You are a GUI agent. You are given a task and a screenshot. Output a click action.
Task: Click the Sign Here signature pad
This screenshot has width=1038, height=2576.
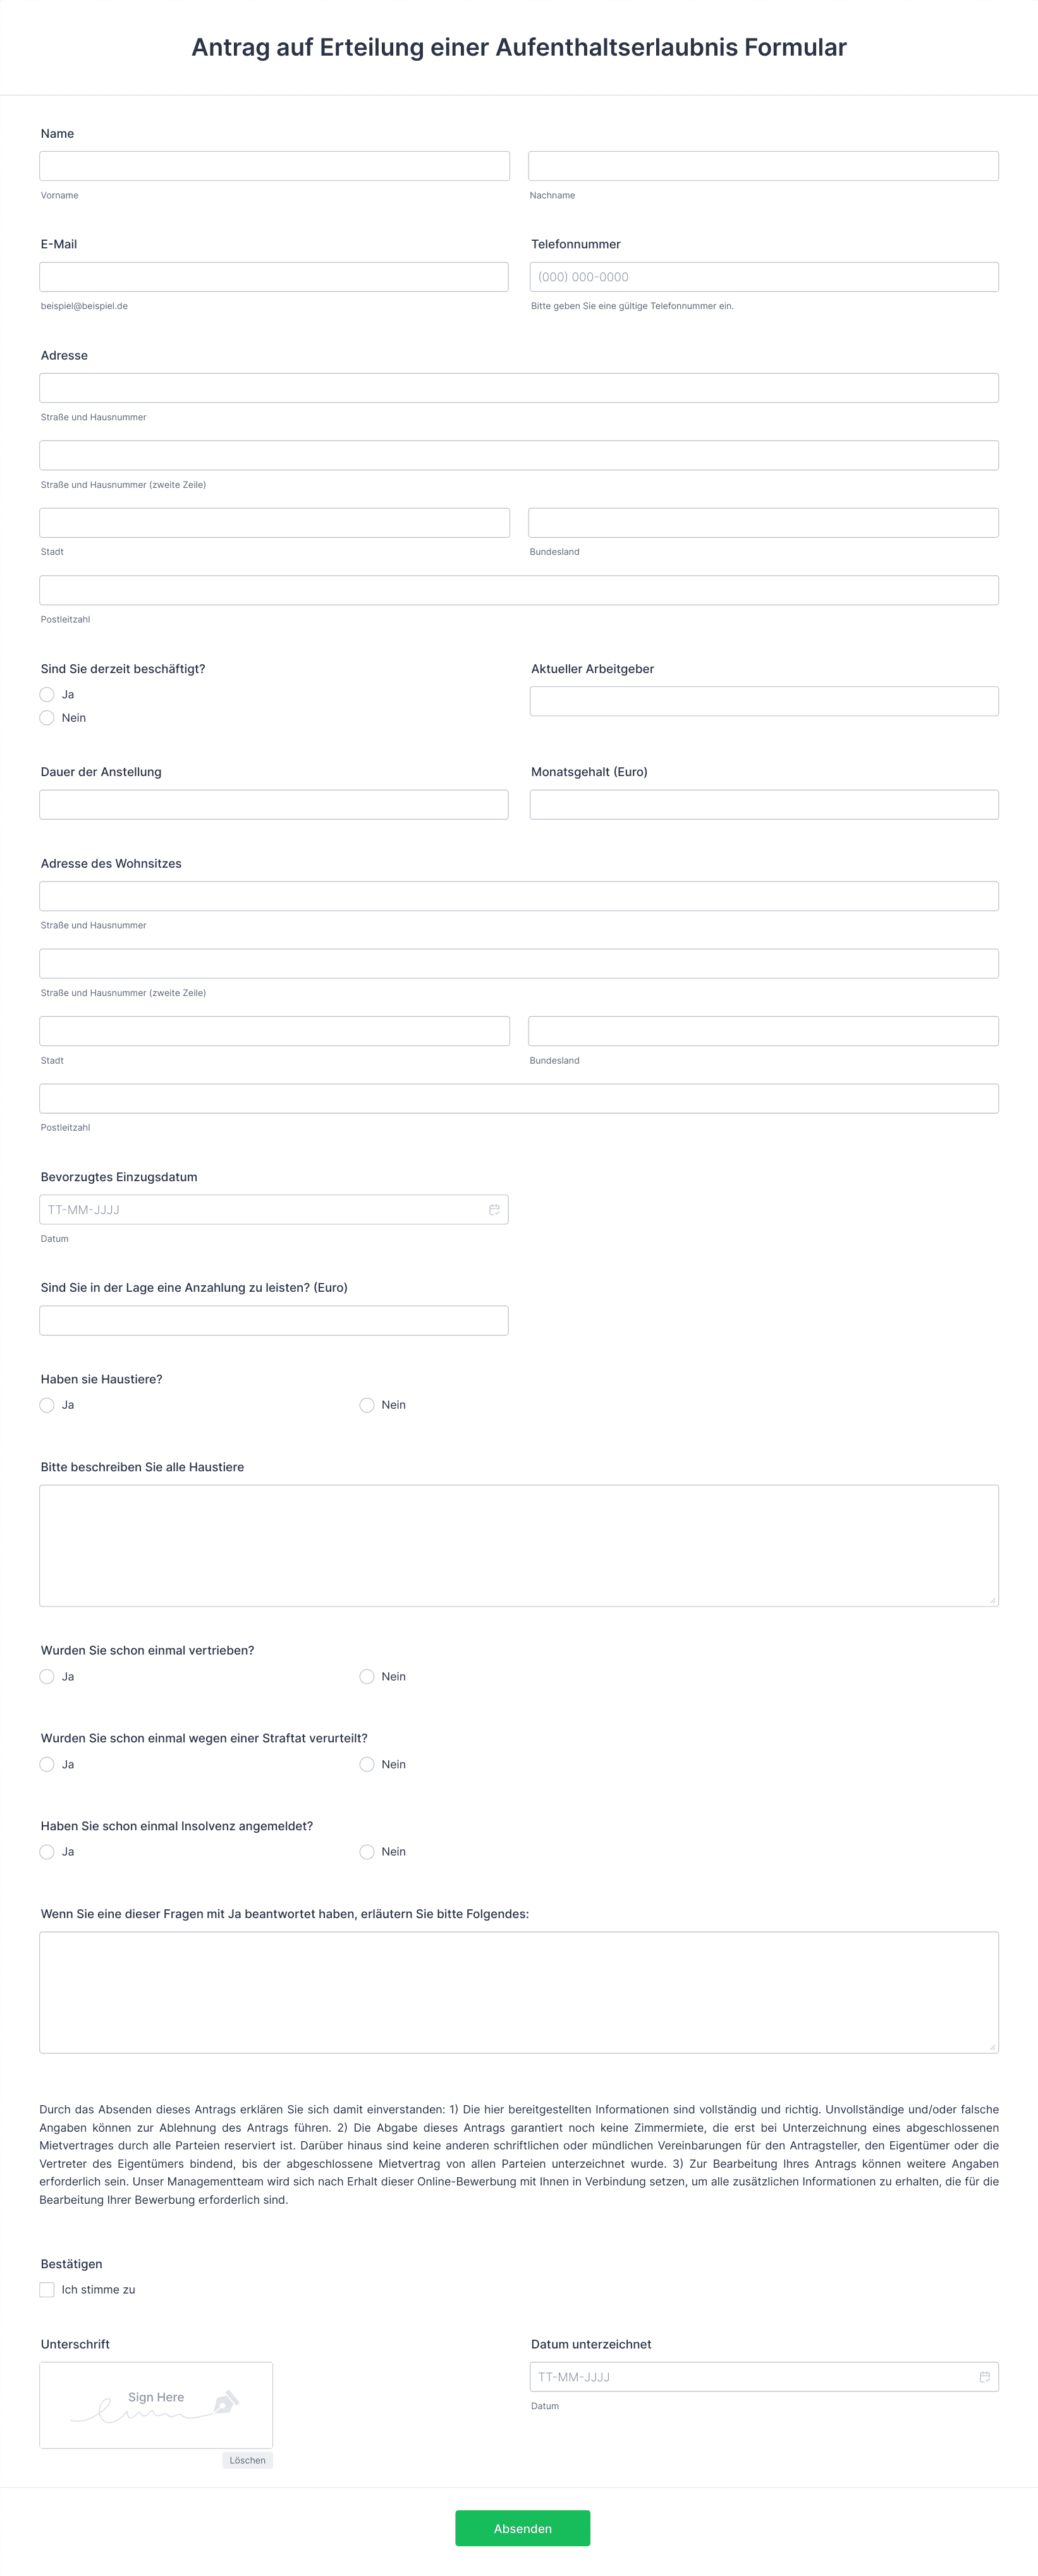click(x=156, y=2405)
